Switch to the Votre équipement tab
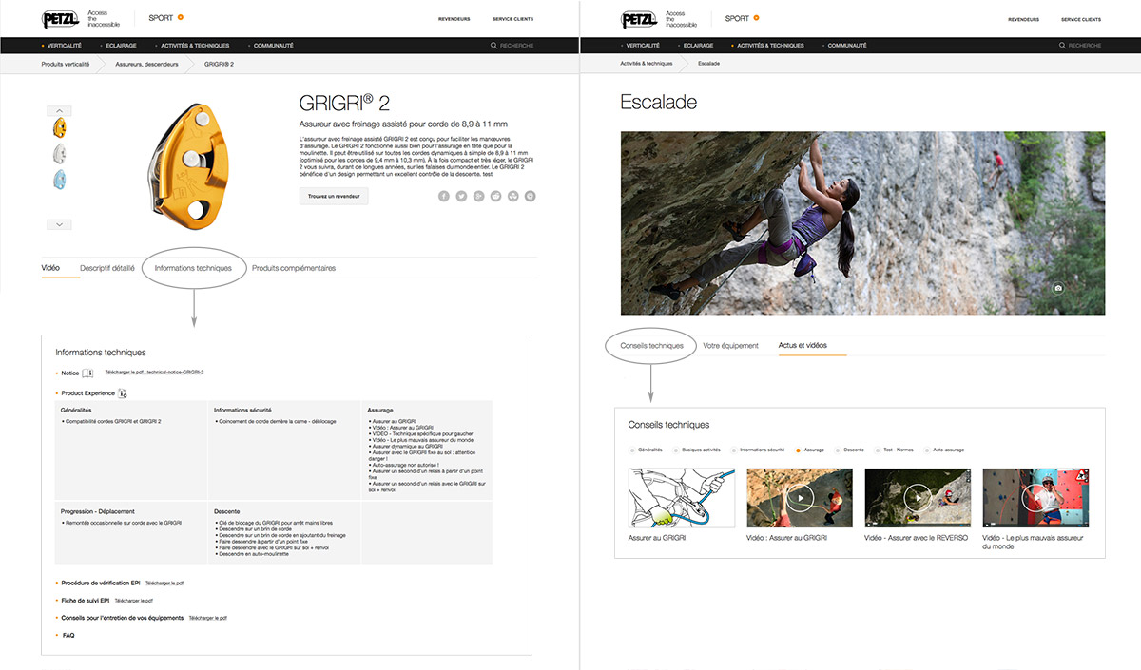This screenshot has width=1141, height=670. [x=731, y=345]
